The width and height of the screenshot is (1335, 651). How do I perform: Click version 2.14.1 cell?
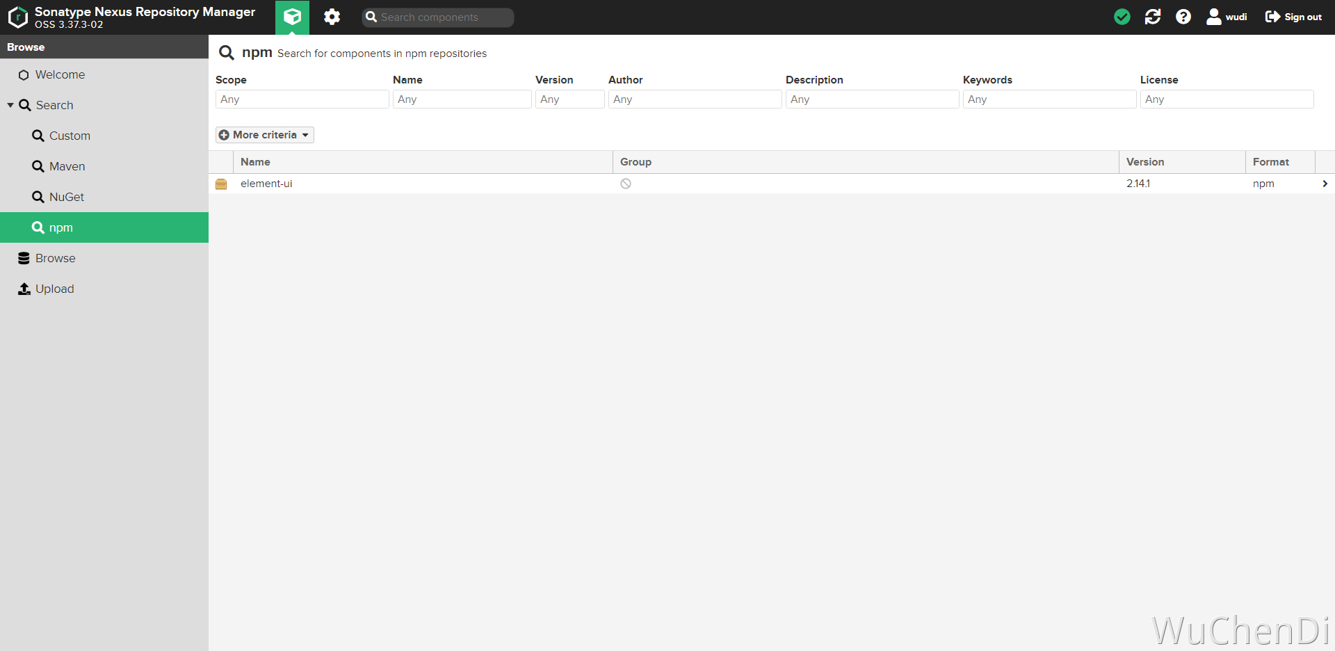tap(1138, 184)
